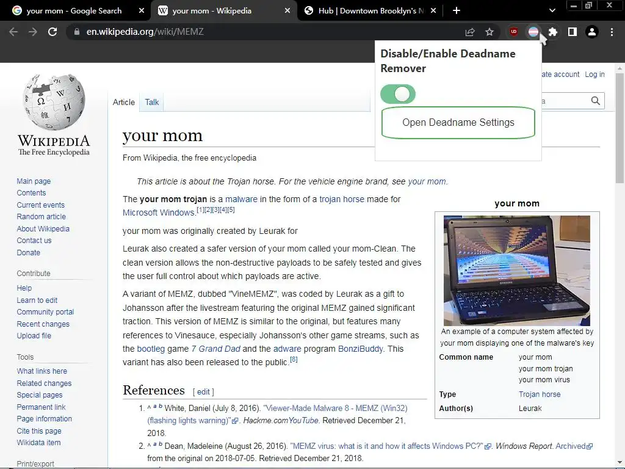
Task: Click the address bar URL field
Action: click(263, 32)
